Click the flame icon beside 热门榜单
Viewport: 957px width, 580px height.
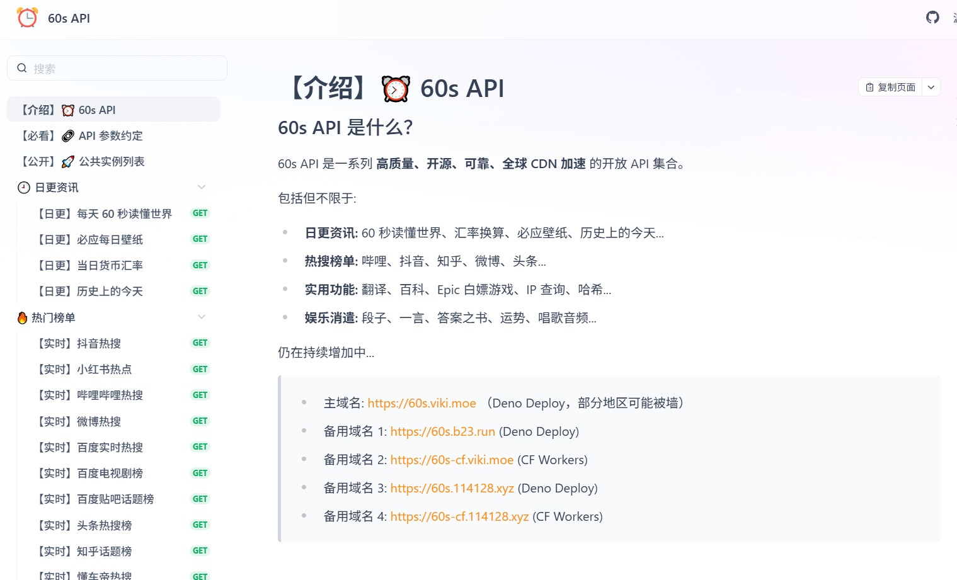point(23,317)
